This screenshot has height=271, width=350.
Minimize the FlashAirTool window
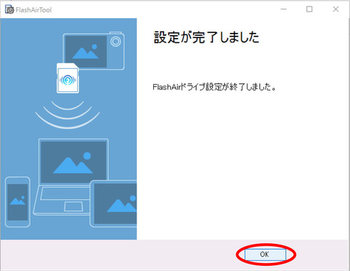[x=284, y=9]
